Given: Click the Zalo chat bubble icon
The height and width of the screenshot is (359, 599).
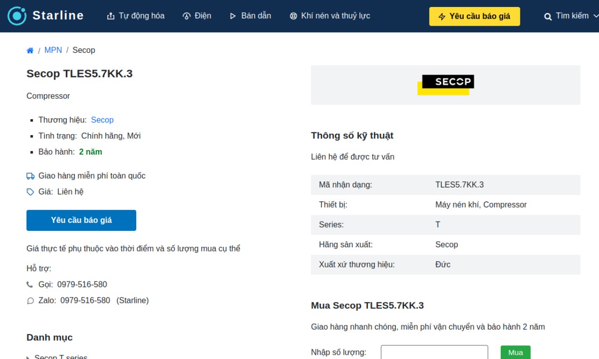Looking at the screenshot, I should click(30, 301).
